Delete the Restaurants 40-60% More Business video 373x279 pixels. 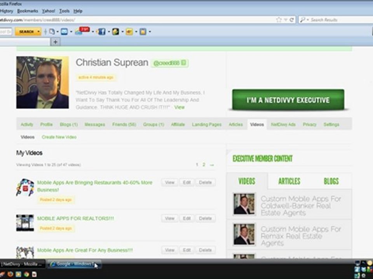point(205,183)
